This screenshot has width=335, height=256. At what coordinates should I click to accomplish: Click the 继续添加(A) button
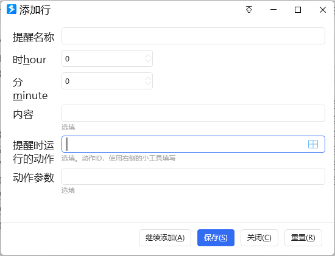pyautogui.click(x=165, y=238)
